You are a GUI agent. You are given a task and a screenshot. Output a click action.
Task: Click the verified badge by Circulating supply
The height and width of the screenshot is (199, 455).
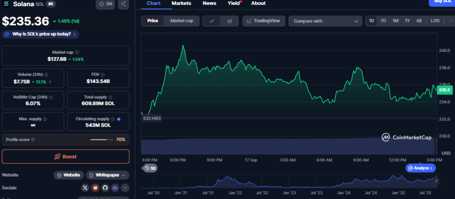(119, 119)
